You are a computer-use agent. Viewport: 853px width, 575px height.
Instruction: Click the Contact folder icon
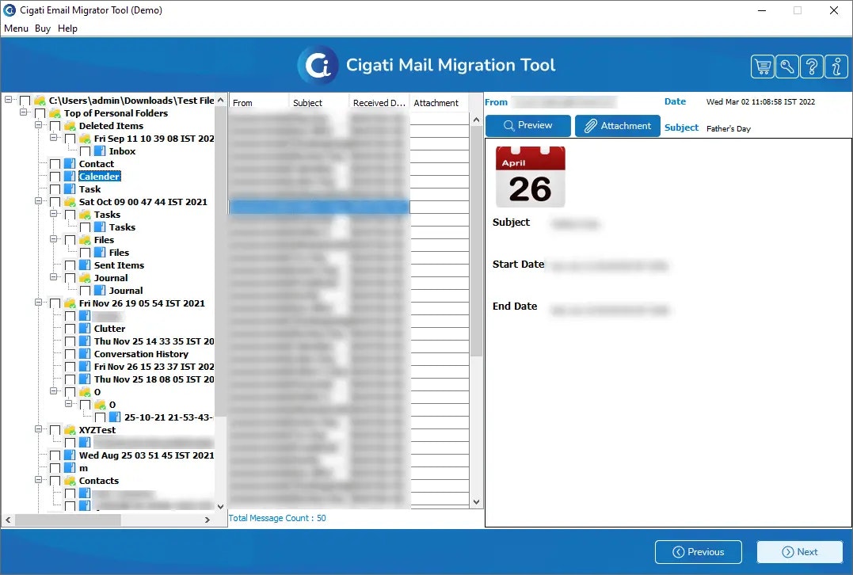70,164
